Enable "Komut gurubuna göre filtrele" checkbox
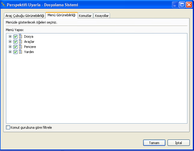This screenshot has width=194, height=151. click(x=8, y=127)
